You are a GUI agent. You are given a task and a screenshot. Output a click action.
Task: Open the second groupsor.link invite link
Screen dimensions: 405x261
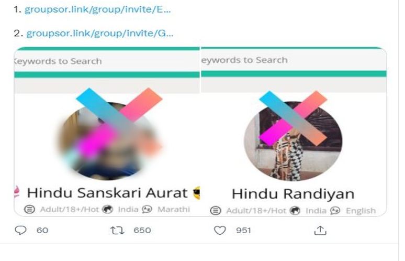[x=100, y=34]
